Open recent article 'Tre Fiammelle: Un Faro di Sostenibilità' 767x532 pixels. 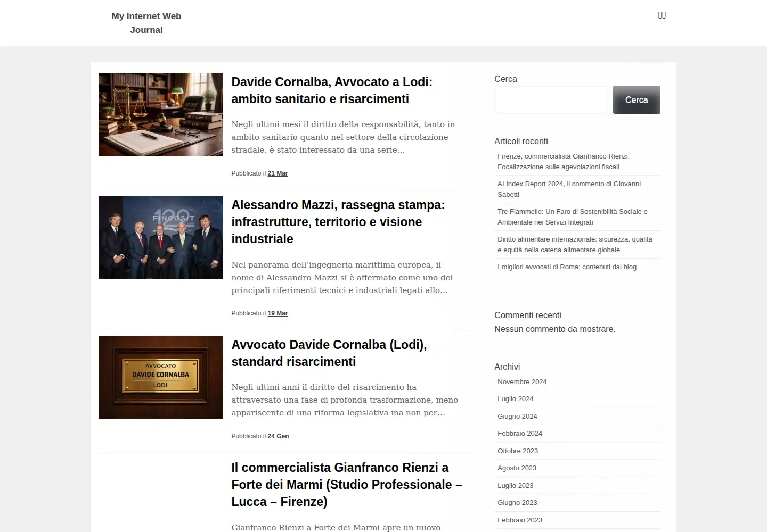coord(573,217)
